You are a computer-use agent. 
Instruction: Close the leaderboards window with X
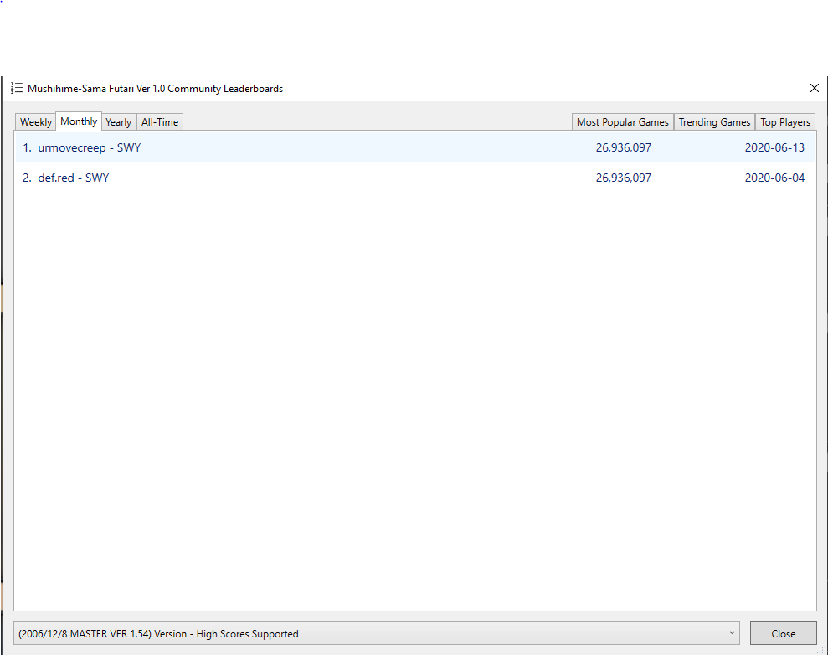(x=815, y=88)
